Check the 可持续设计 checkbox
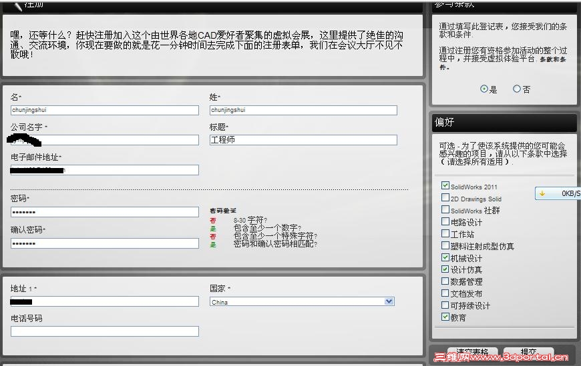This screenshot has width=581, height=366. (x=445, y=305)
